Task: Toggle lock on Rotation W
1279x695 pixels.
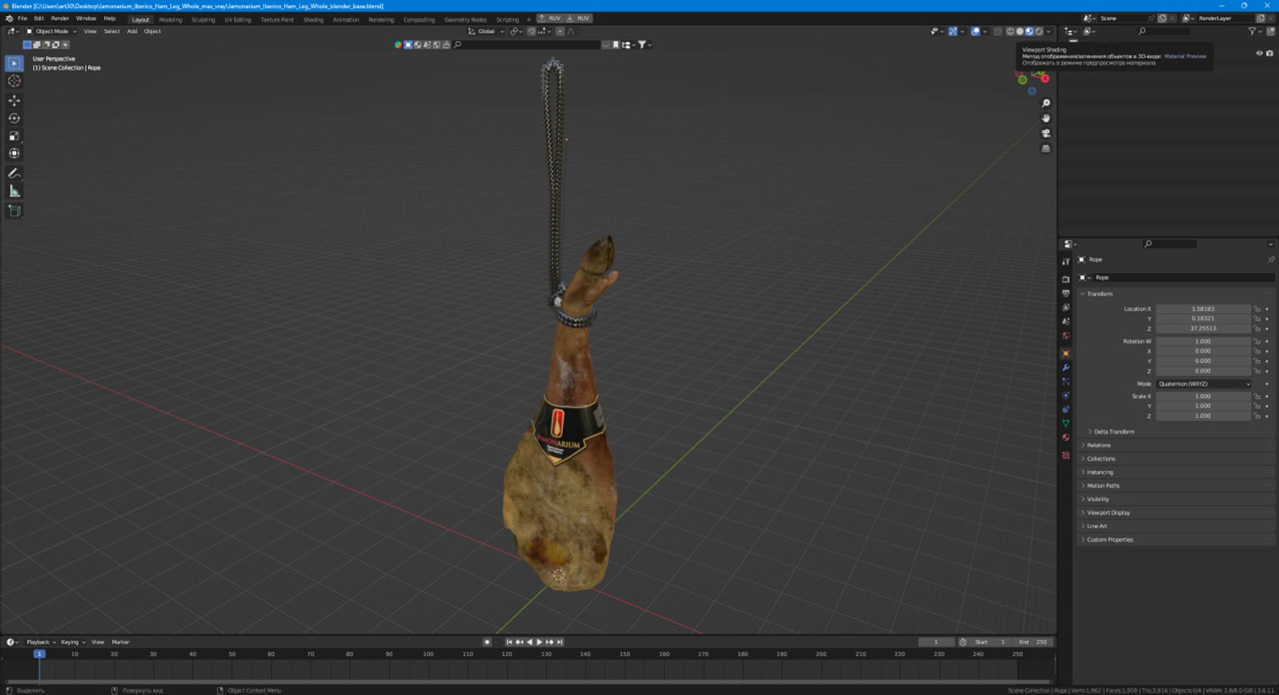Action: click(1257, 341)
